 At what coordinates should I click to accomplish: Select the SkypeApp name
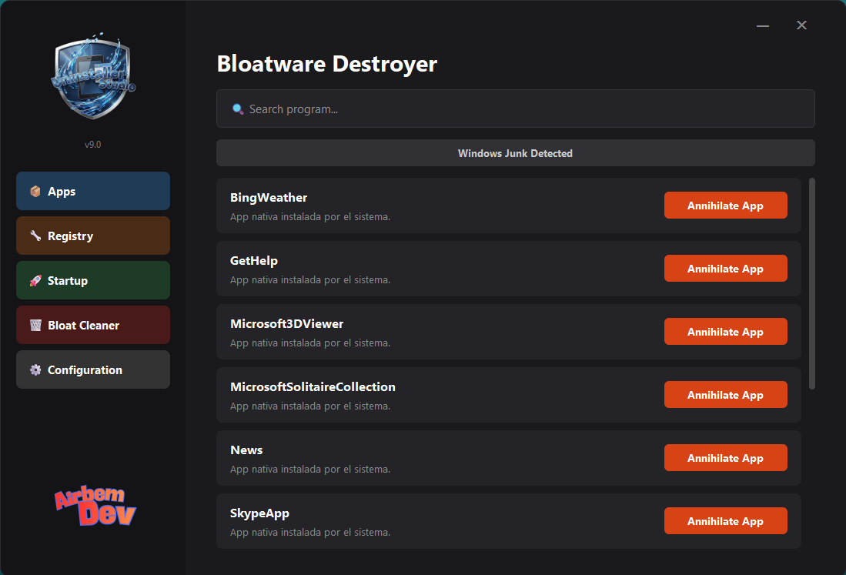tap(259, 513)
